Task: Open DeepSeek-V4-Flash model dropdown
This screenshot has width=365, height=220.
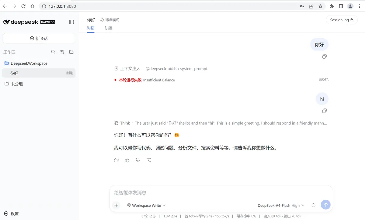Action: click(x=281, y=205)
